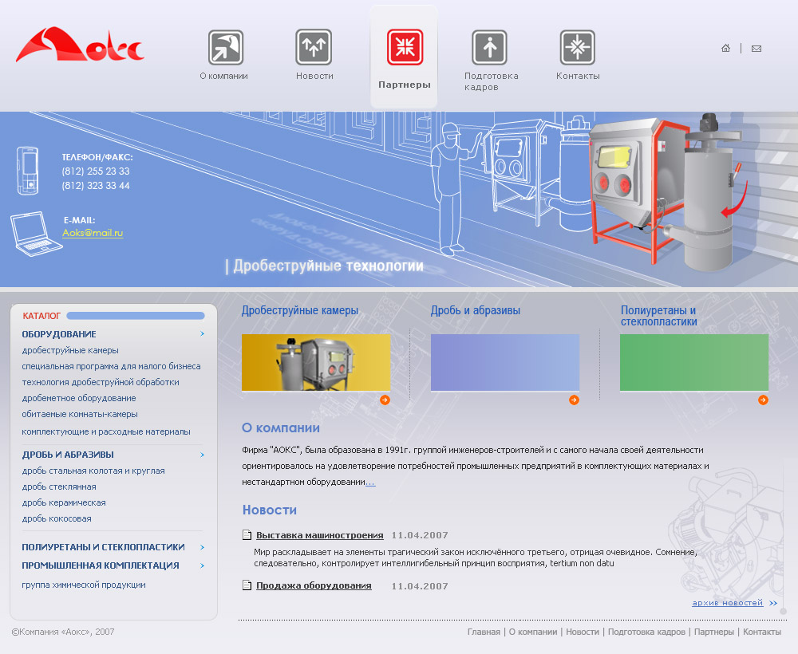The width and height of the screenshot is (798, 654).
Task: Click the envelope mail icon in header
Action: coord(757,49)
